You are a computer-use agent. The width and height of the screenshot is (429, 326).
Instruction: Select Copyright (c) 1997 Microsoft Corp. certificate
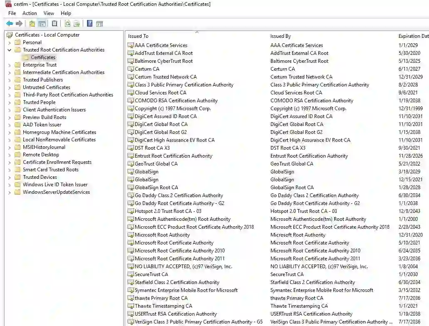(x=173, y=109)
